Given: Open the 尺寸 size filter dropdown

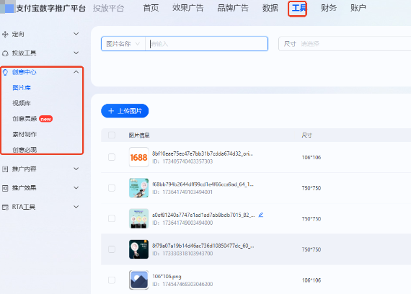Looking at the screenshot, I should click(345, 44).
